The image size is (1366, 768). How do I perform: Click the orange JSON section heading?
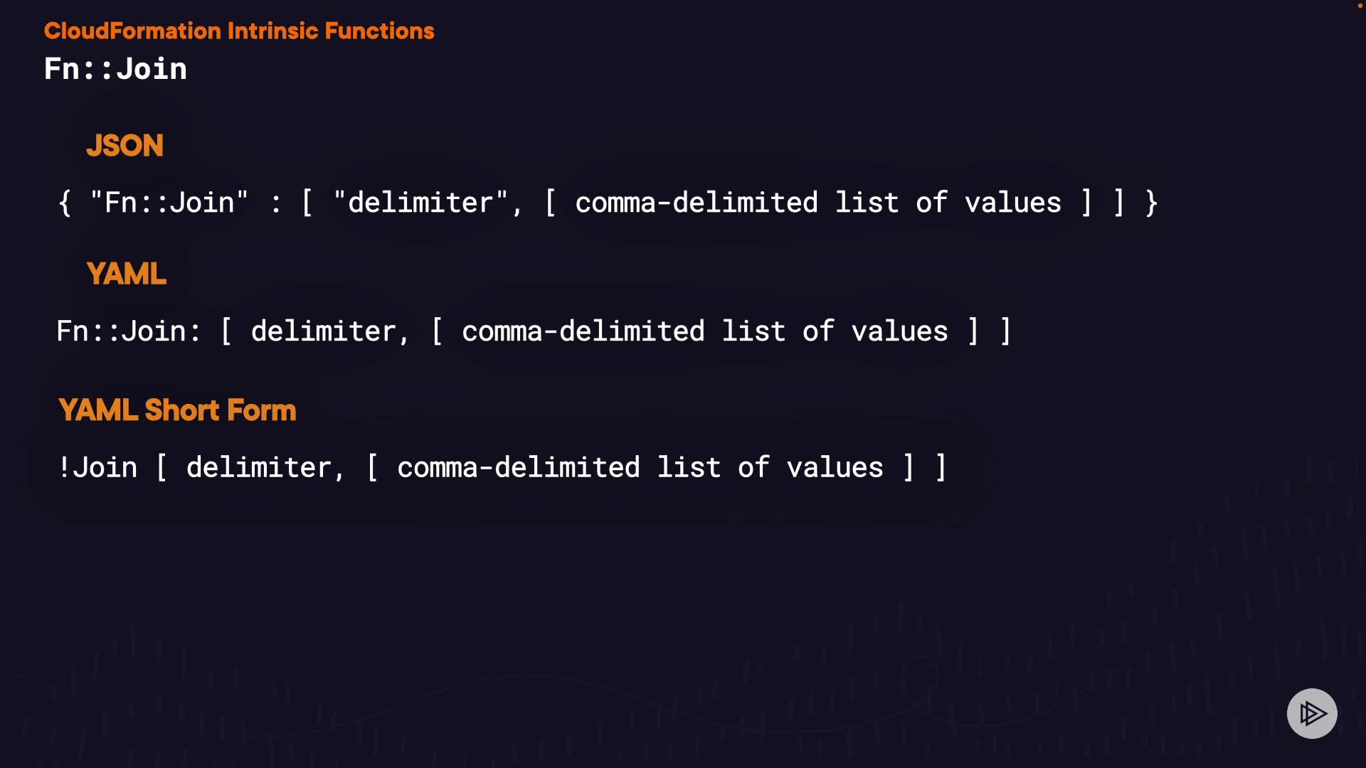coord(125,146)
